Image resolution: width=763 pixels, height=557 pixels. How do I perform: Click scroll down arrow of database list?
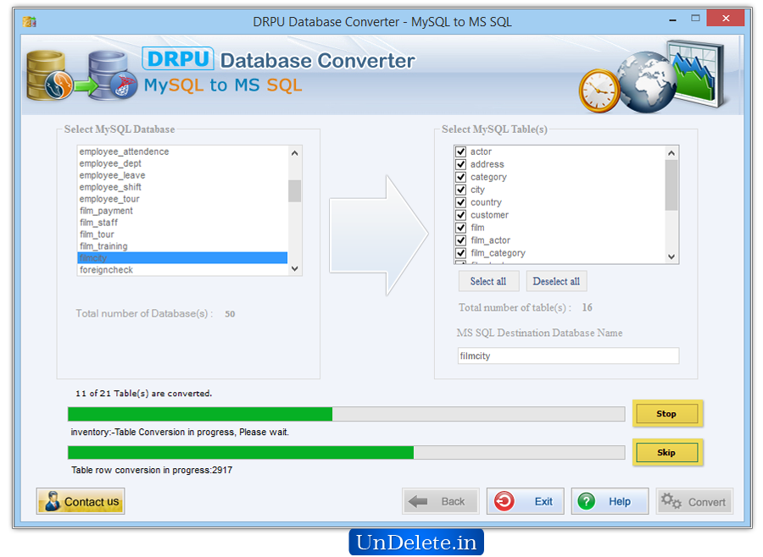294,268
